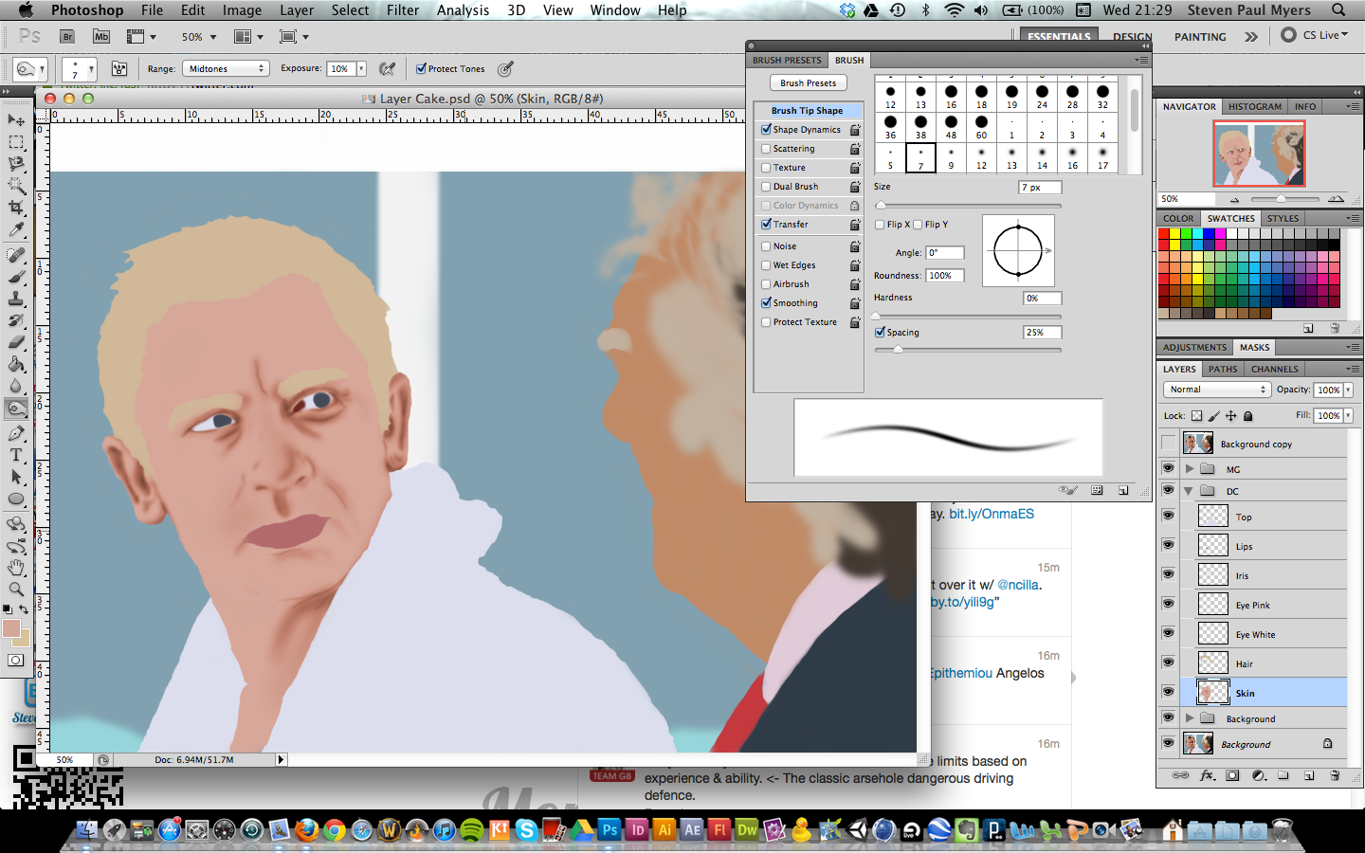Open the Range Midtones dropdown

click(x=225, y=68)
